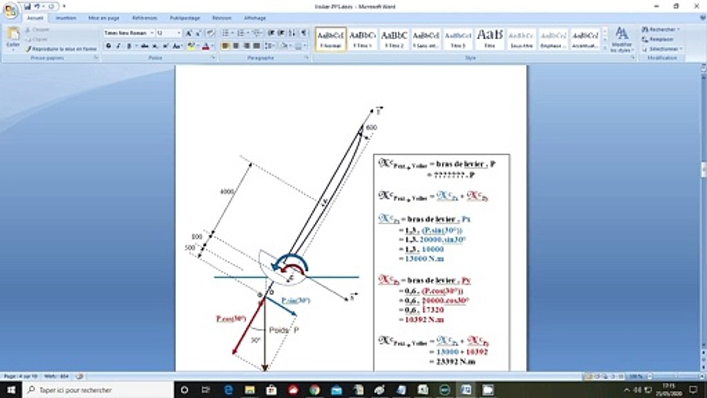Apply yellow text highlight color
707x398 pixels.
click(191, 46)
